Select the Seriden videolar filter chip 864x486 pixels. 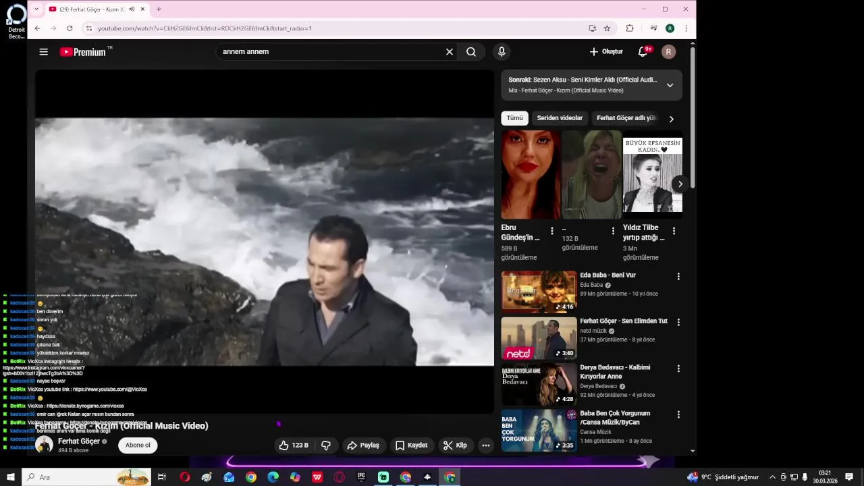(560, 118)
